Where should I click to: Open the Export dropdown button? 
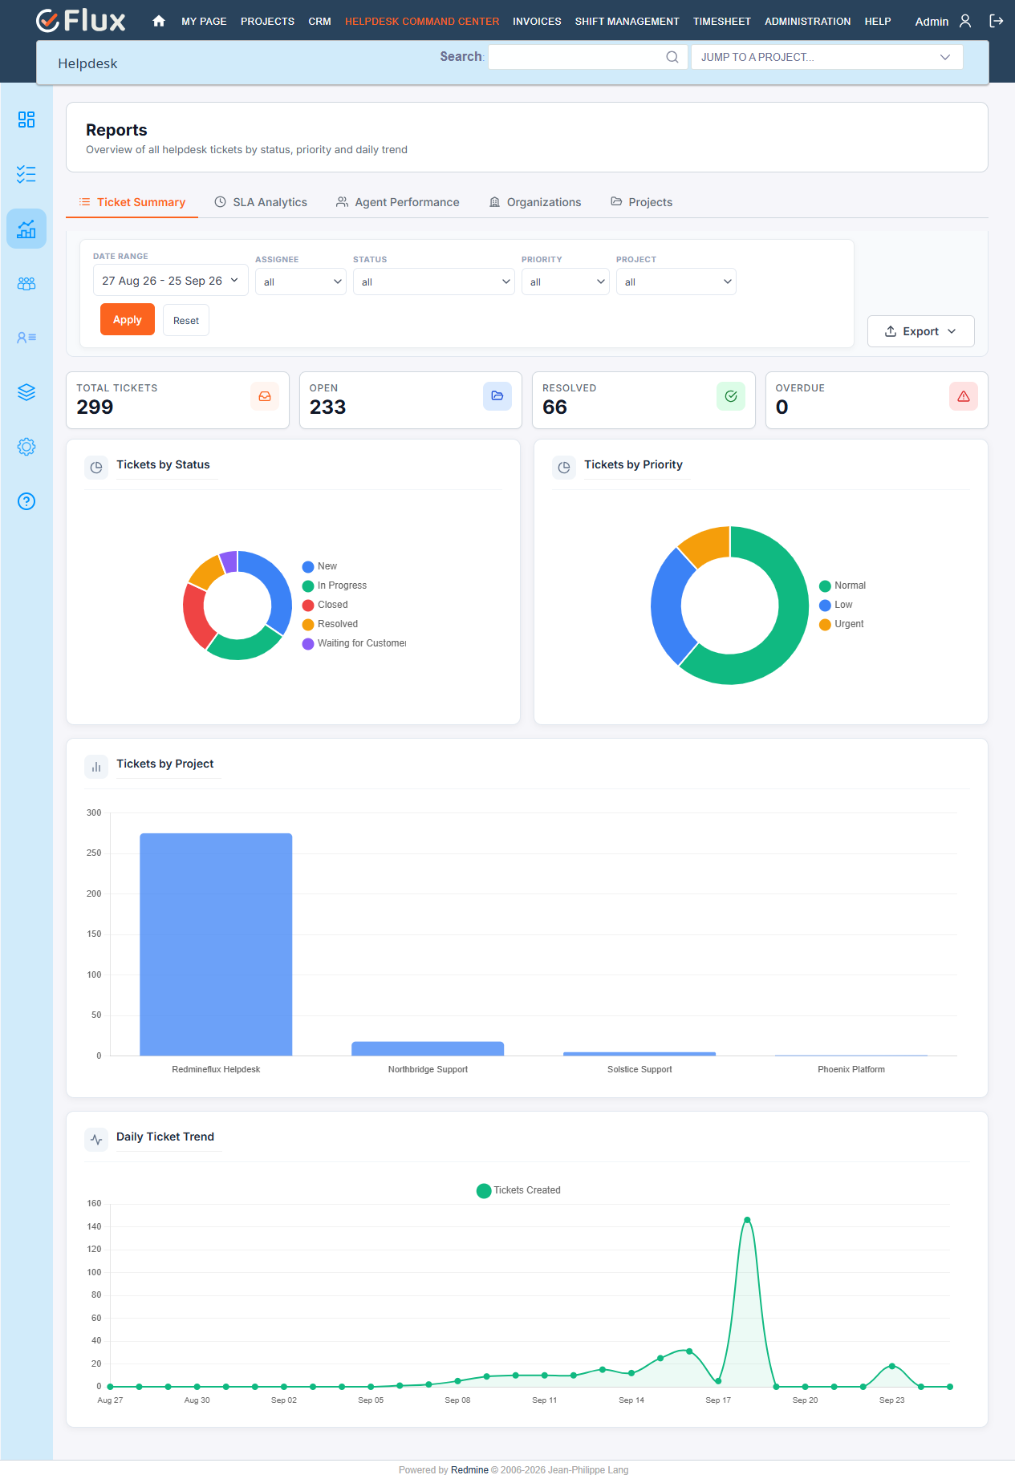(x=921, y=331)
